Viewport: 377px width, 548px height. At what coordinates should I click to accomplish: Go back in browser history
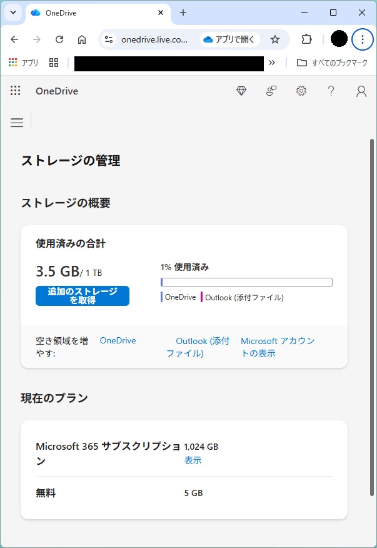pos(14,39)
